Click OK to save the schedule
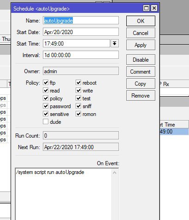Screen dimensions: 189x220 (x=141, y=21)
